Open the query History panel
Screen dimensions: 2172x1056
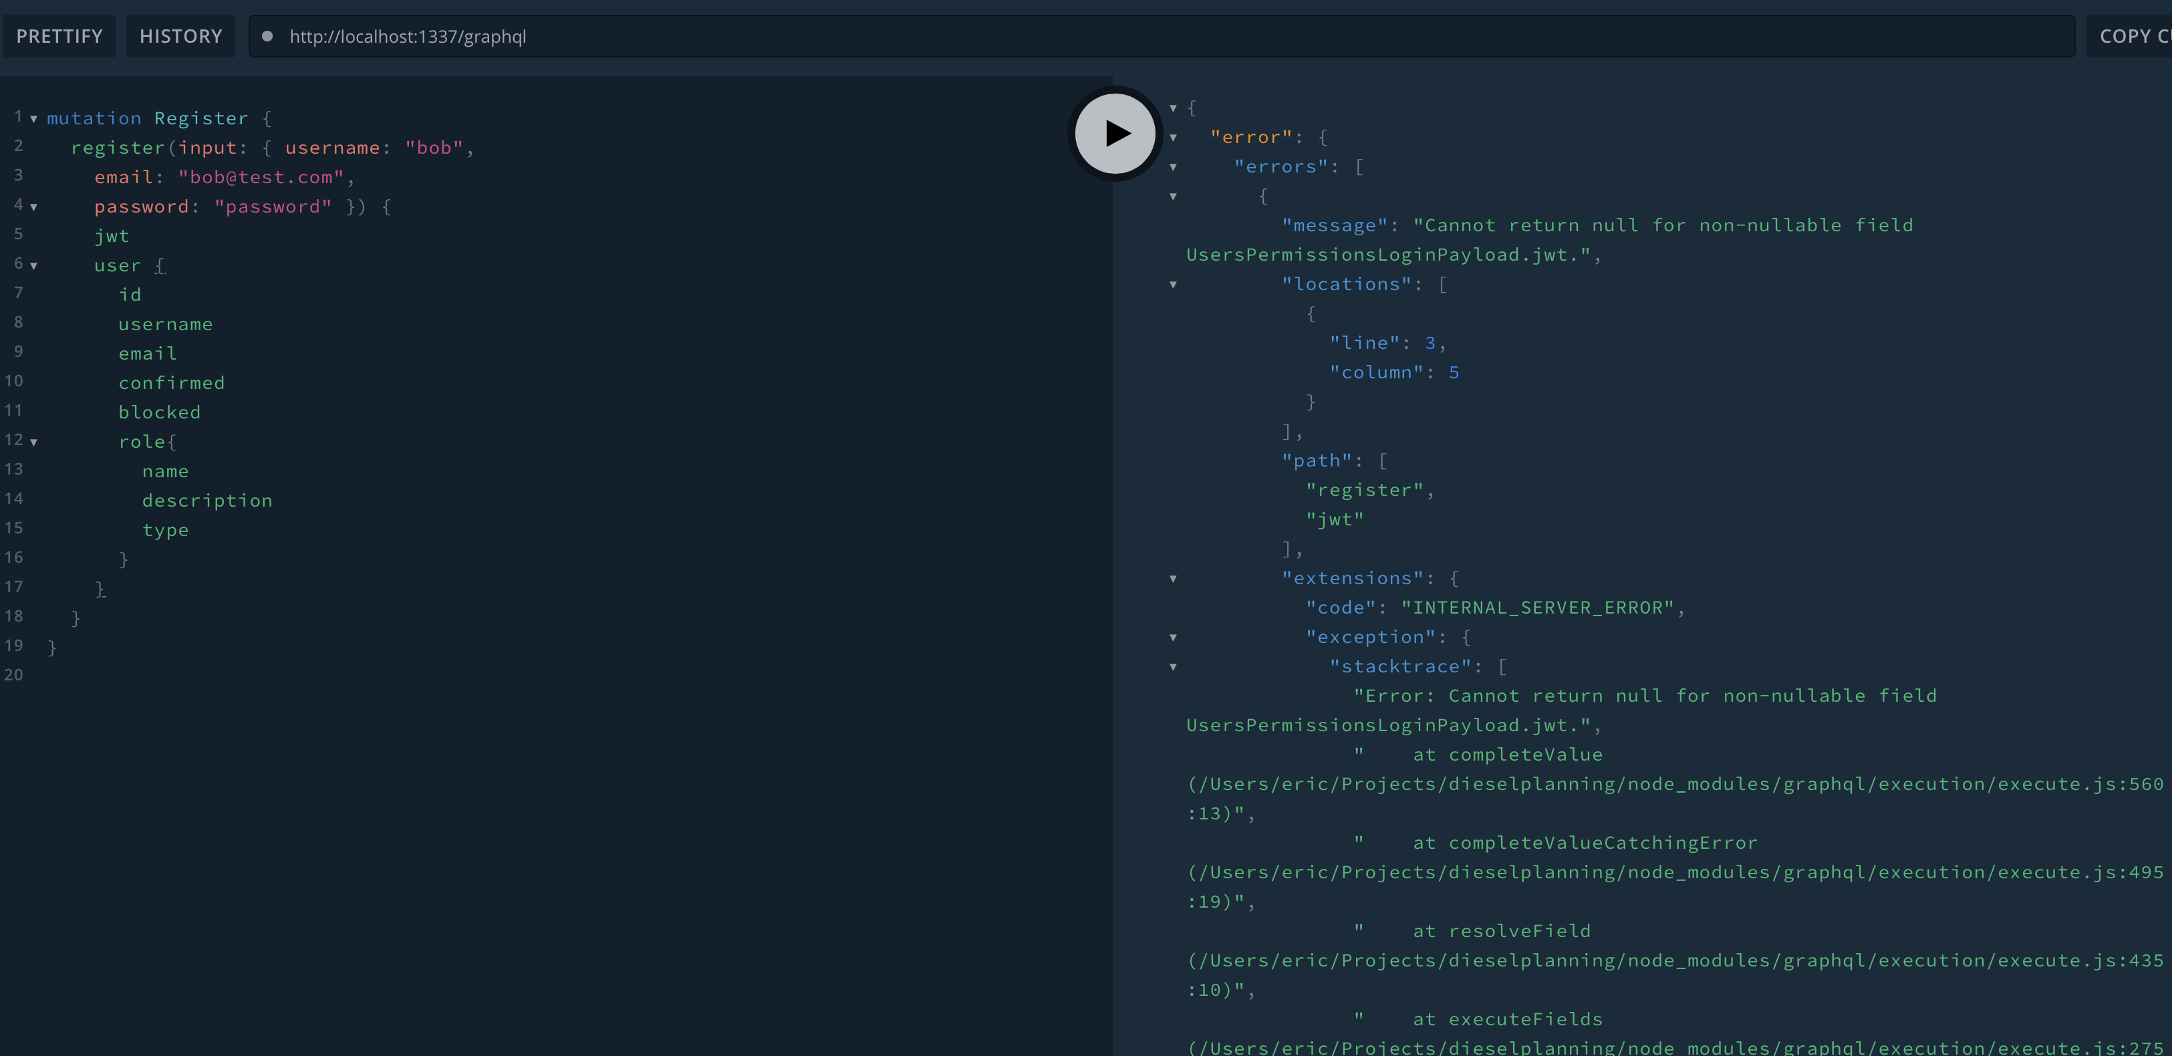(180, 36)
